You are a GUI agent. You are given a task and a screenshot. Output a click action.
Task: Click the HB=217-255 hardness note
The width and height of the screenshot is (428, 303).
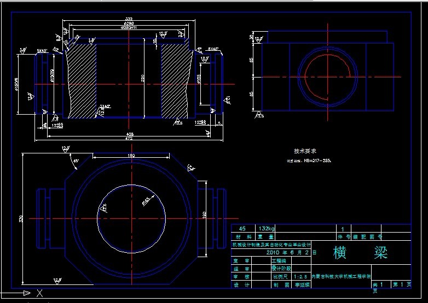click(x=317, y=161)
